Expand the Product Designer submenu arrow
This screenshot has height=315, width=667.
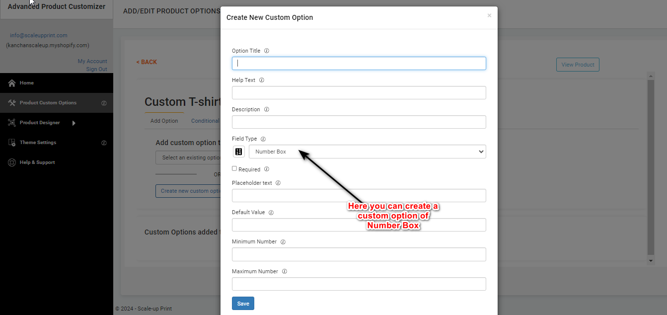click(x=74, y=123)
